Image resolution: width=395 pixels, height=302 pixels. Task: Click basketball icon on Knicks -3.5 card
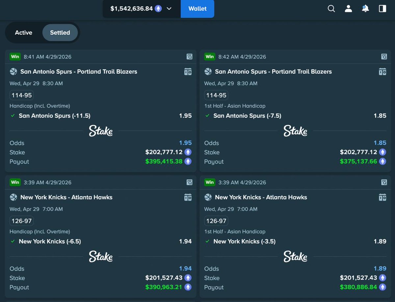(x=208, y=197)
